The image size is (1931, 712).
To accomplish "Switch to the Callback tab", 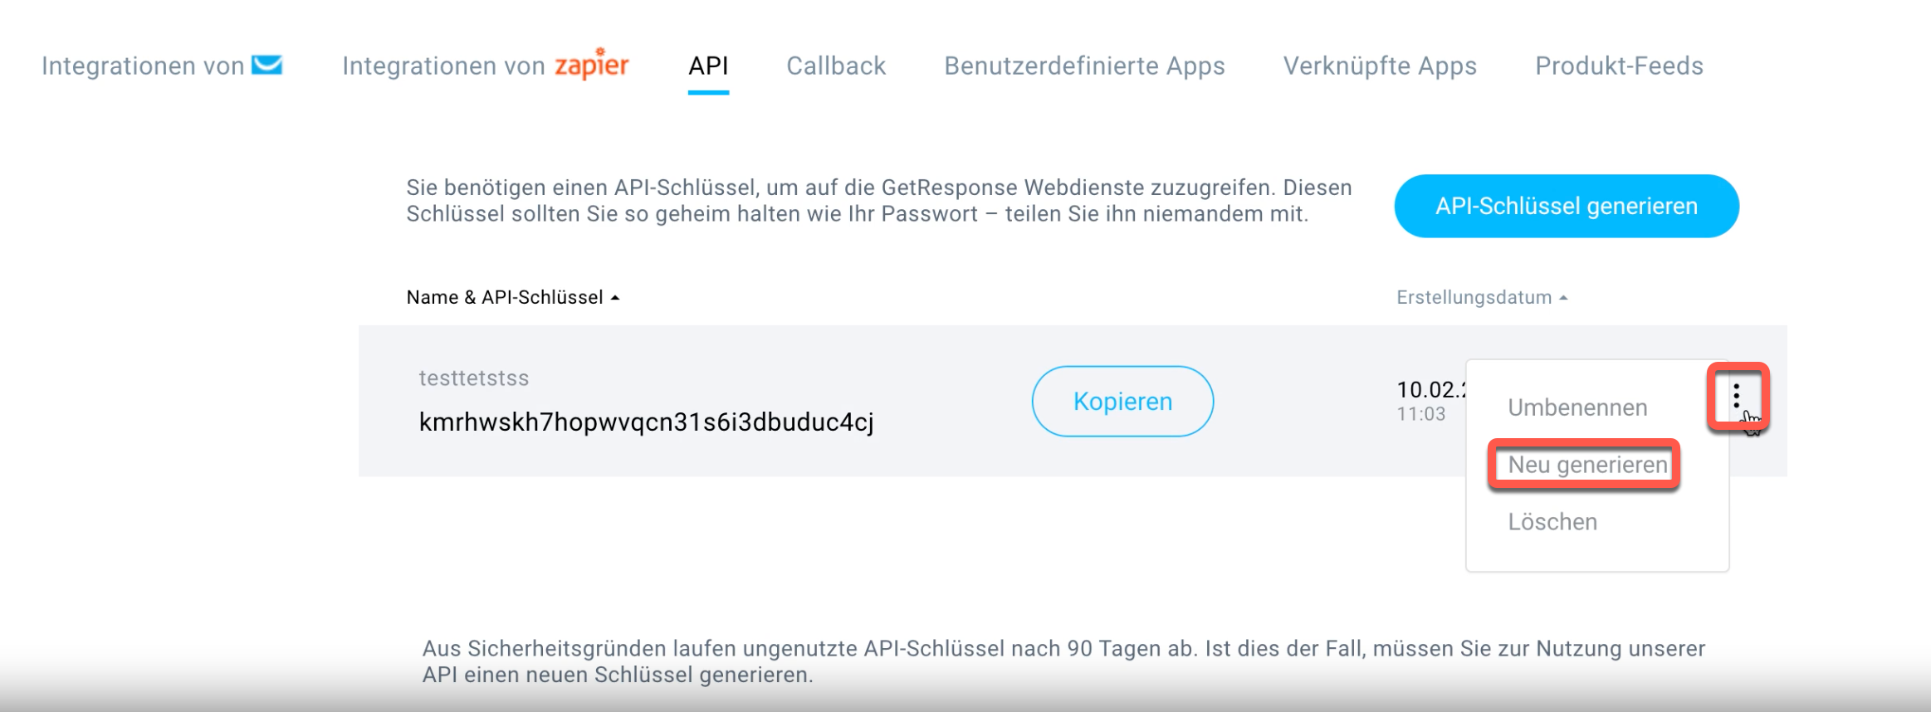I will click(836, 66).
